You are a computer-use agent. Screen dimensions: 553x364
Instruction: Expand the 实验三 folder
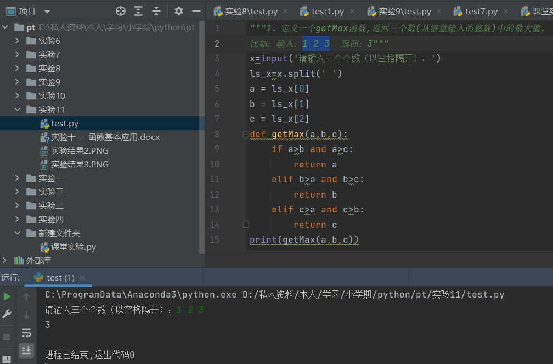(17, 192)
